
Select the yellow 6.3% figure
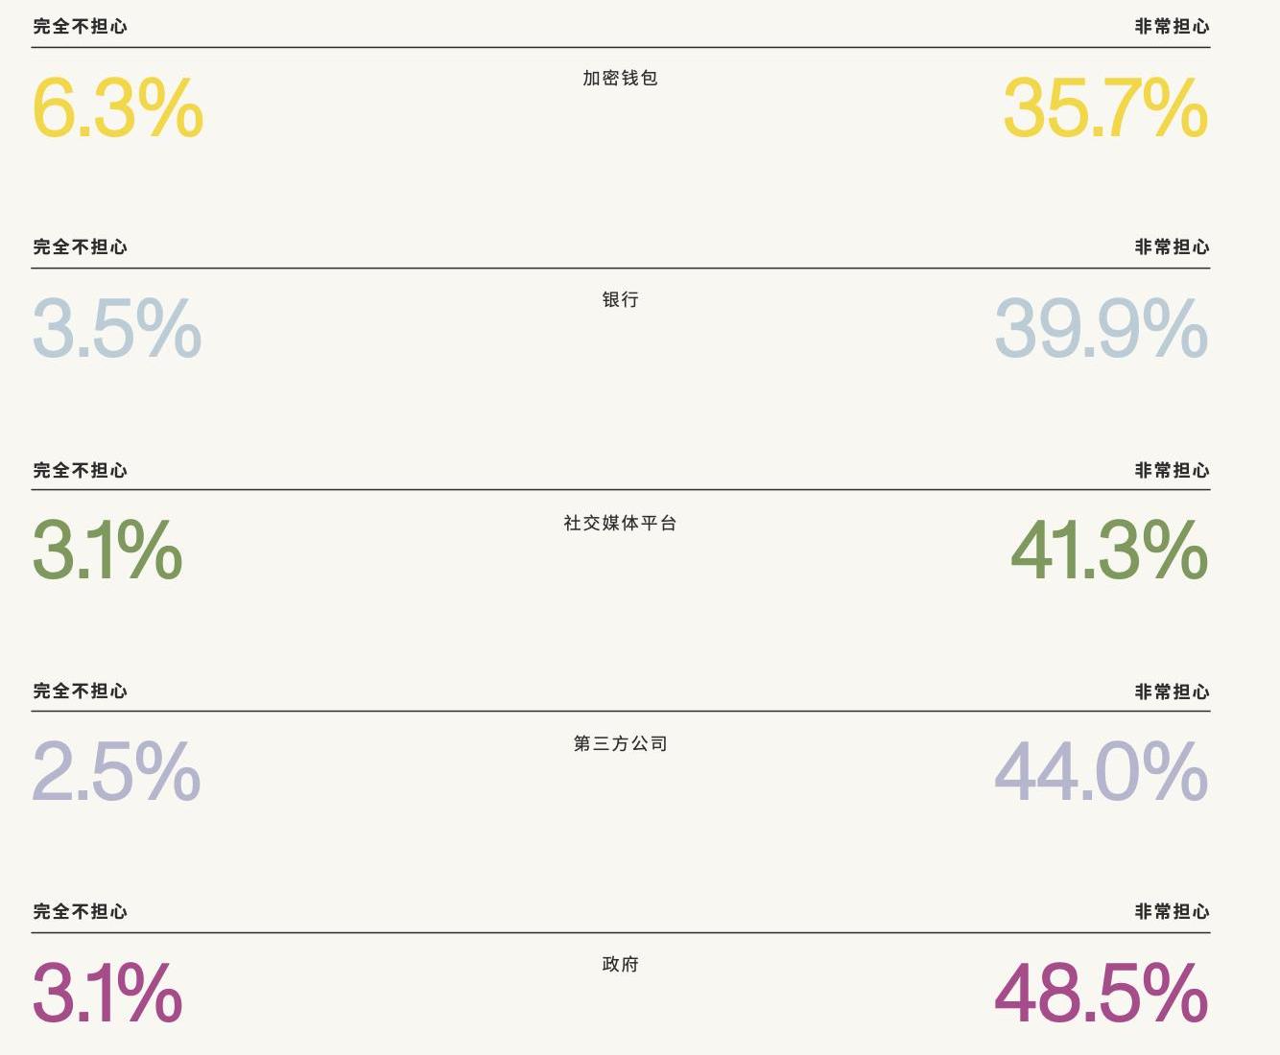point(118,107)
